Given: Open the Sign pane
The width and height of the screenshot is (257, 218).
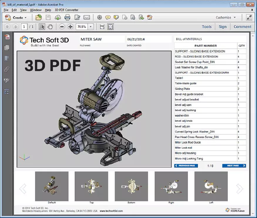Looking at the screenshot, I should pos(223,27).
